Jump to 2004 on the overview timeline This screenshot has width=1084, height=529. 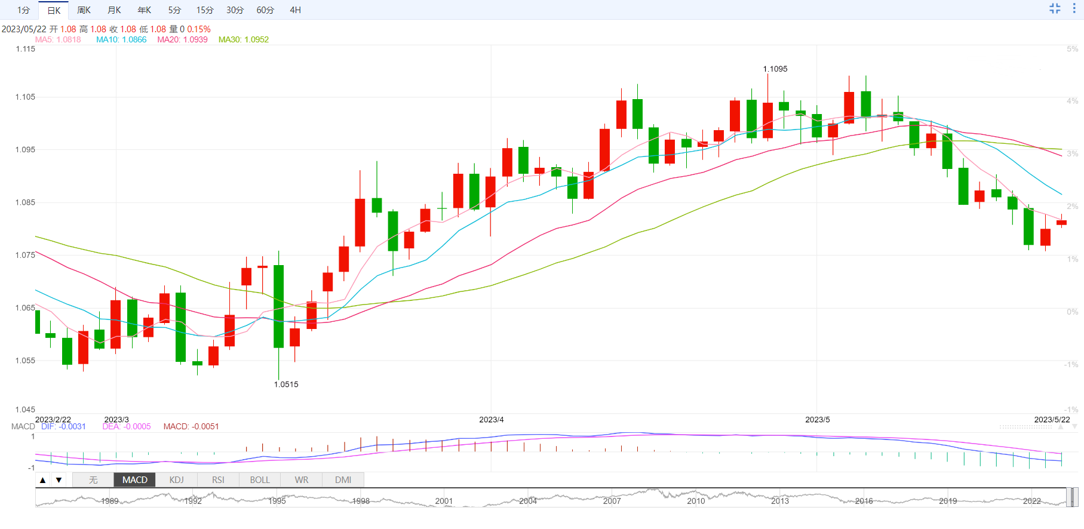(x=528, y=501)
